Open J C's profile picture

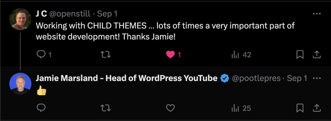20,19
